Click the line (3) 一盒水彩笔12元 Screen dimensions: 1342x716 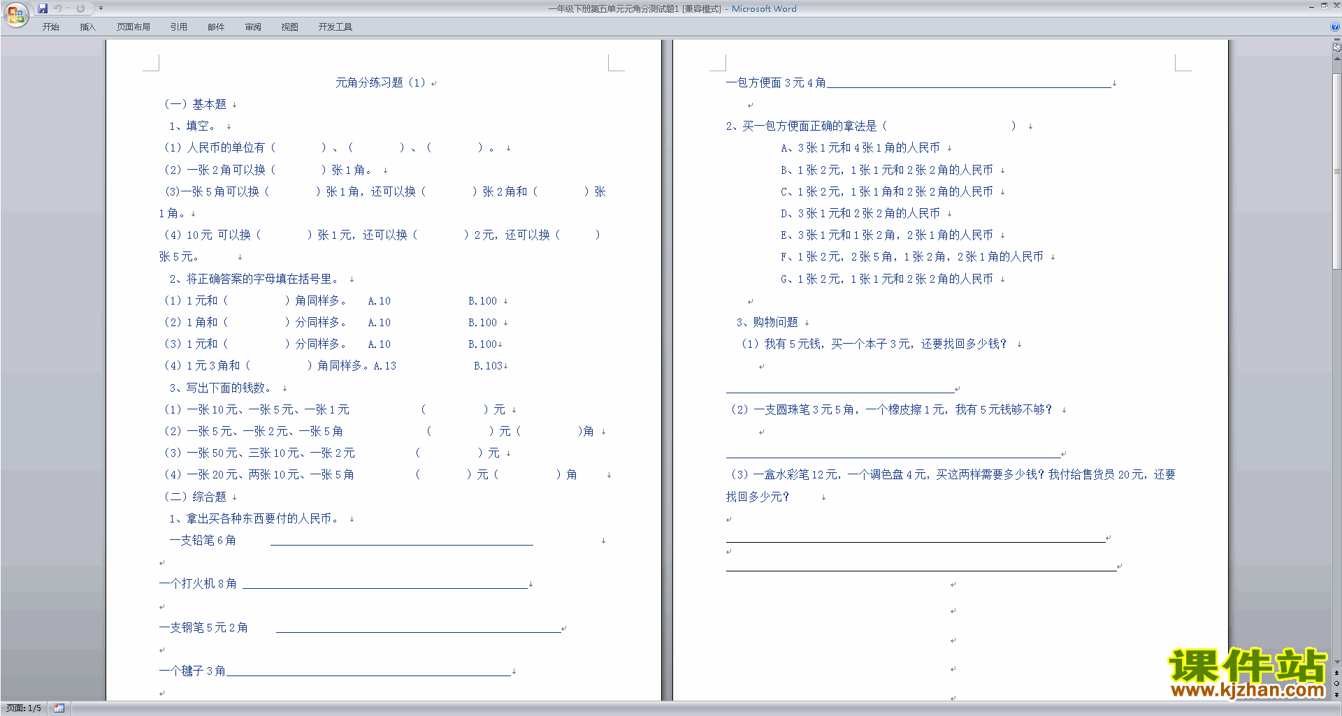(x=953, y=474)
